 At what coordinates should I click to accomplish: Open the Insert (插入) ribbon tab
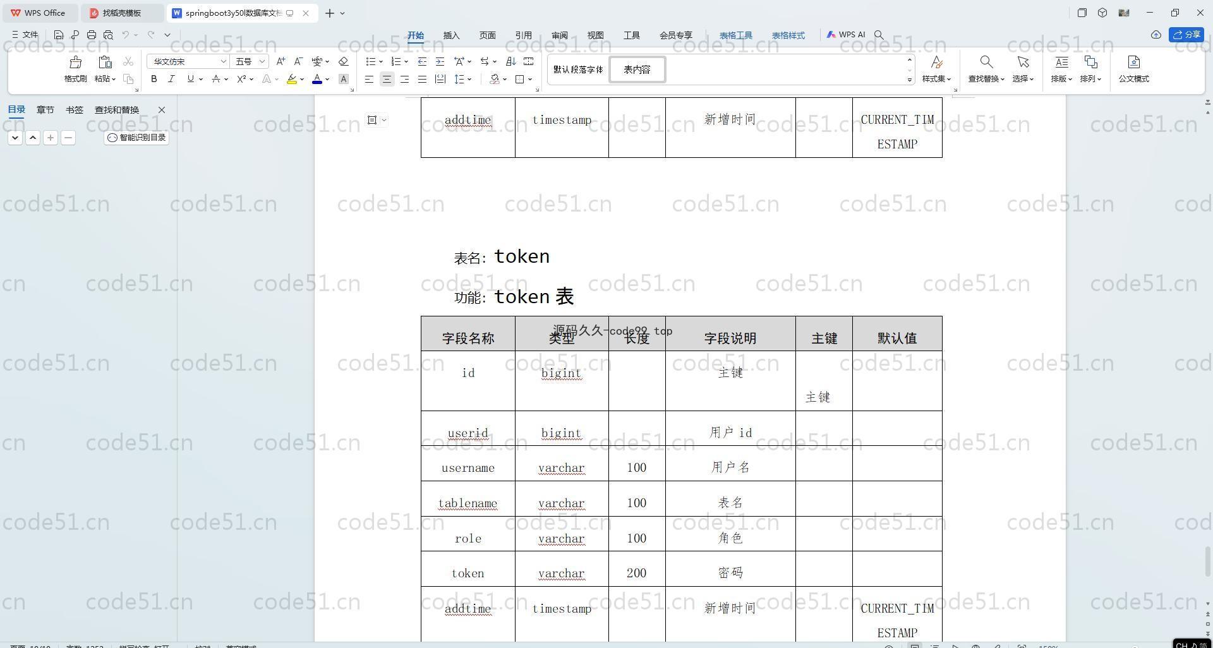451,35
